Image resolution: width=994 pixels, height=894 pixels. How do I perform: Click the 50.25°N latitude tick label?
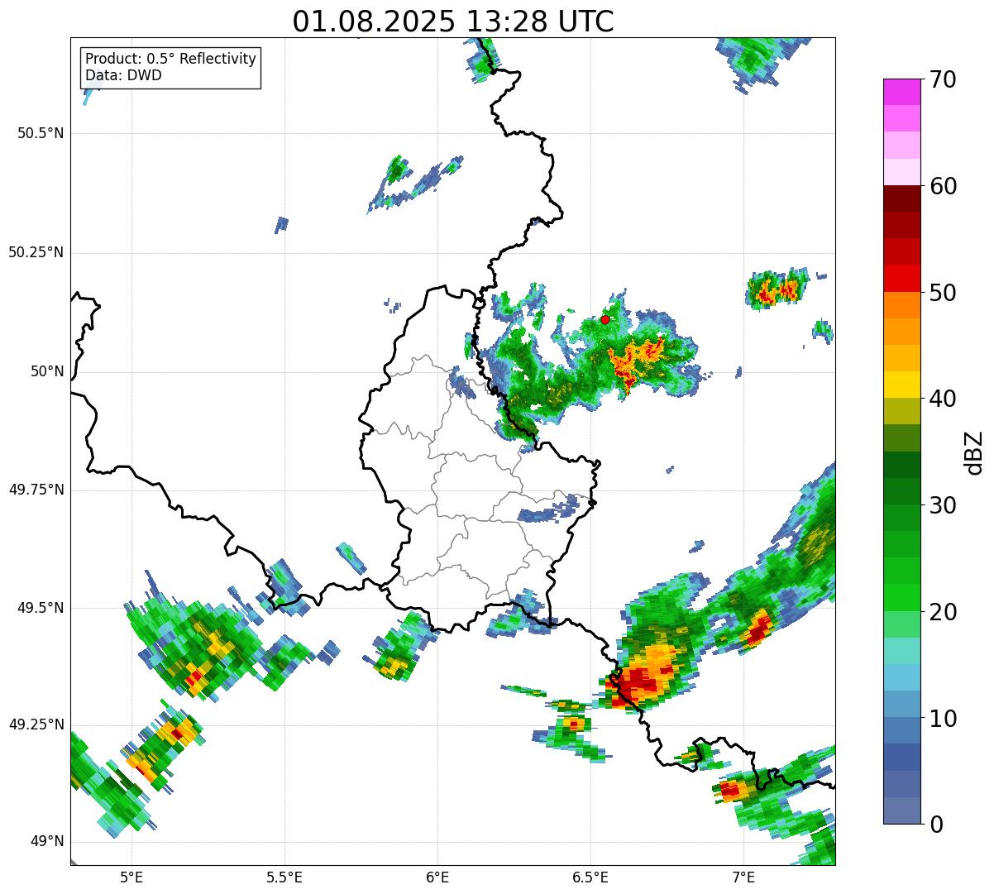click(36, 252)
